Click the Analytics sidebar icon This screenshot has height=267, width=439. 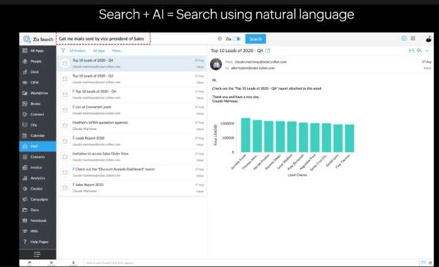25,178
